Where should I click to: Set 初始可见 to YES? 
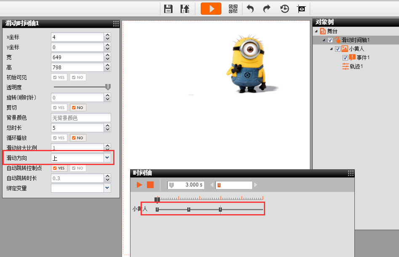tap(59, 77)
